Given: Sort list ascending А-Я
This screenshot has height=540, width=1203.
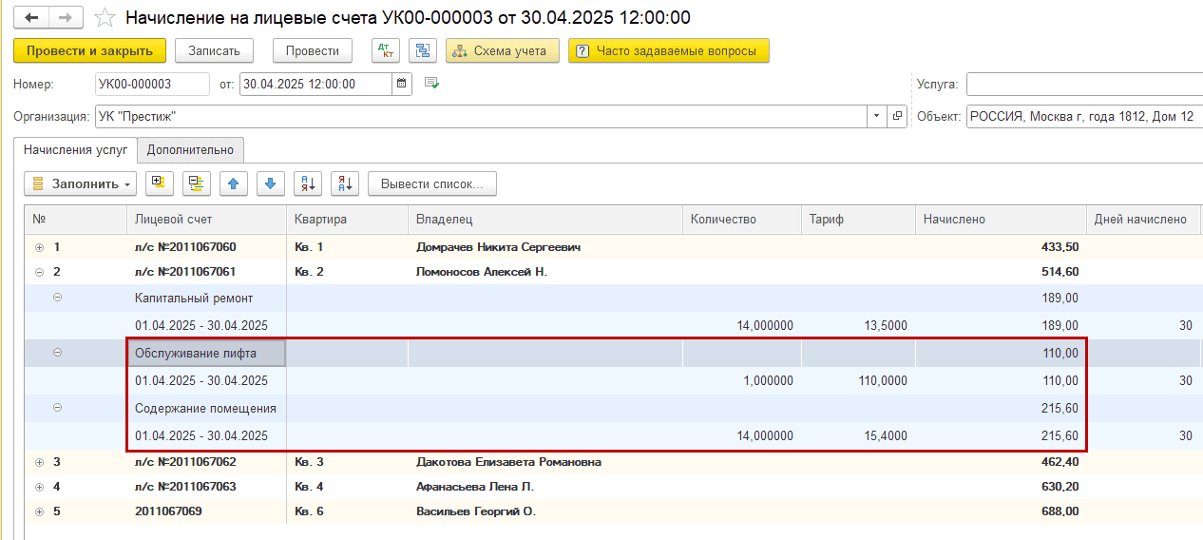Looking at the screenshot, I should (307, 183).
